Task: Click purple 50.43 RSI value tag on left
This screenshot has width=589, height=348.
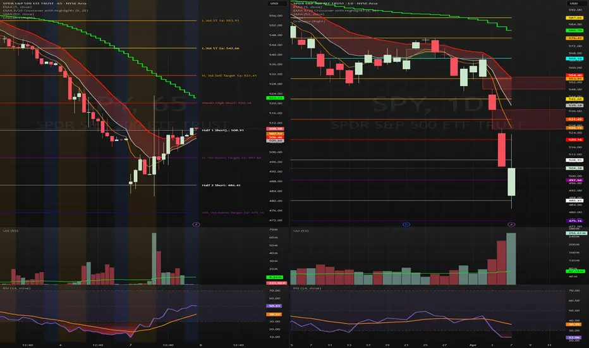Action: pos(274,306)
